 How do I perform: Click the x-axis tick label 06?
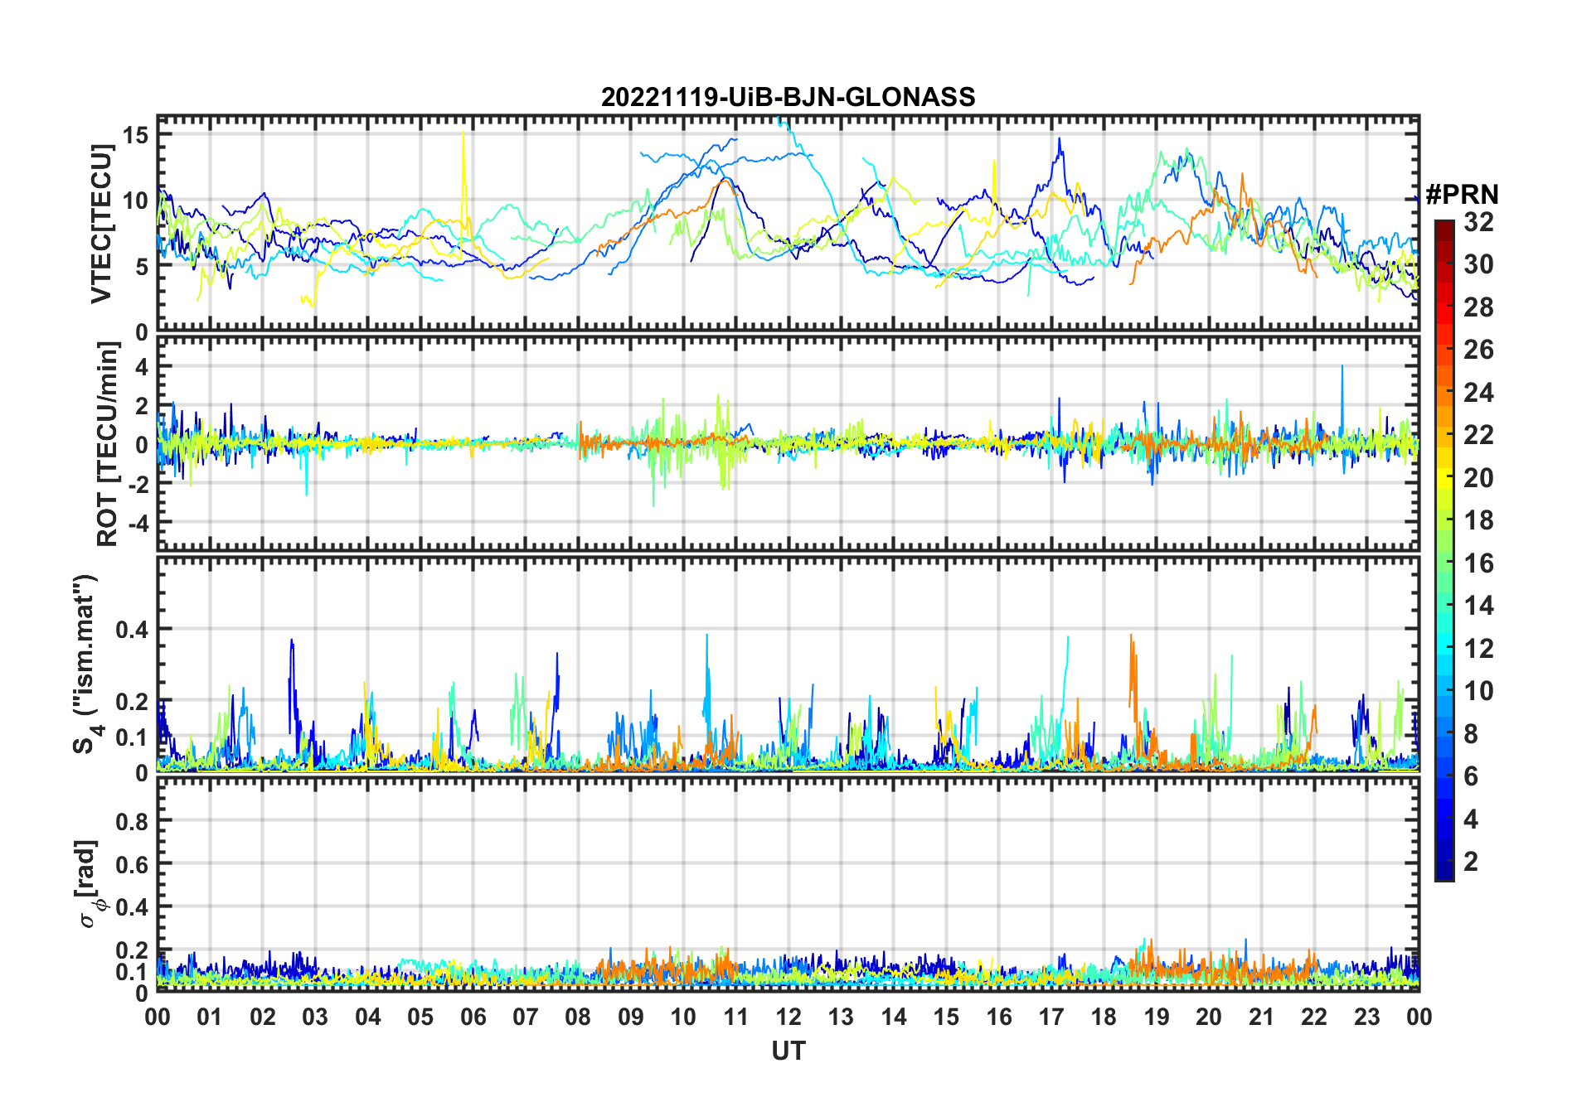[473, 1017]
